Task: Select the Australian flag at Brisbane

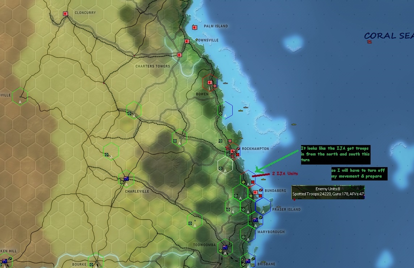Action: click(x=248, y=261)
